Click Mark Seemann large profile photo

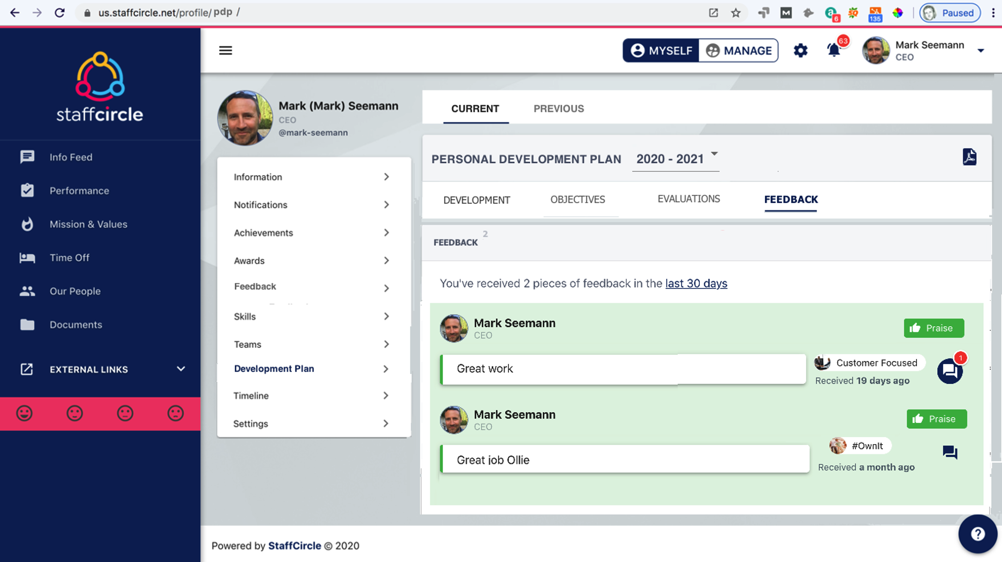[245, 118]
